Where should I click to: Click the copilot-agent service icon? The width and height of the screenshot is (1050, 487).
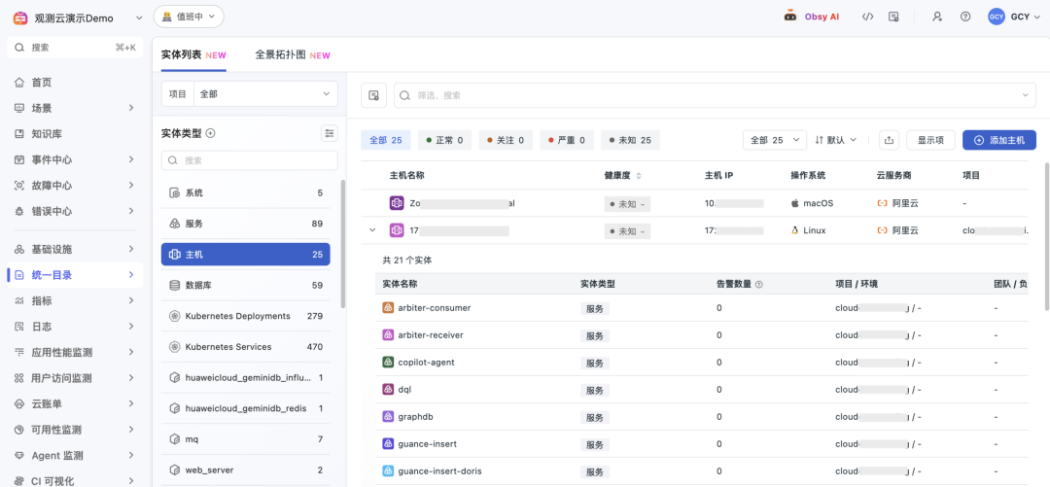click(x=388, y=362)
